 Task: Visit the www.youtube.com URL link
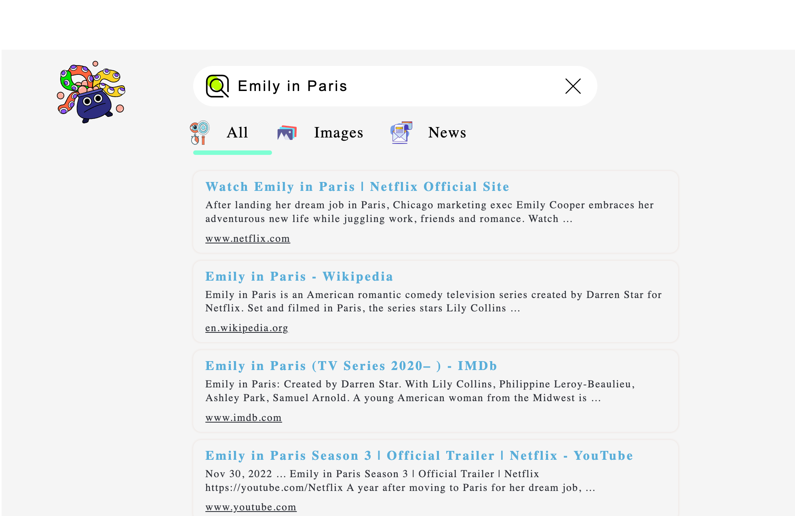[x=251, y=507]
